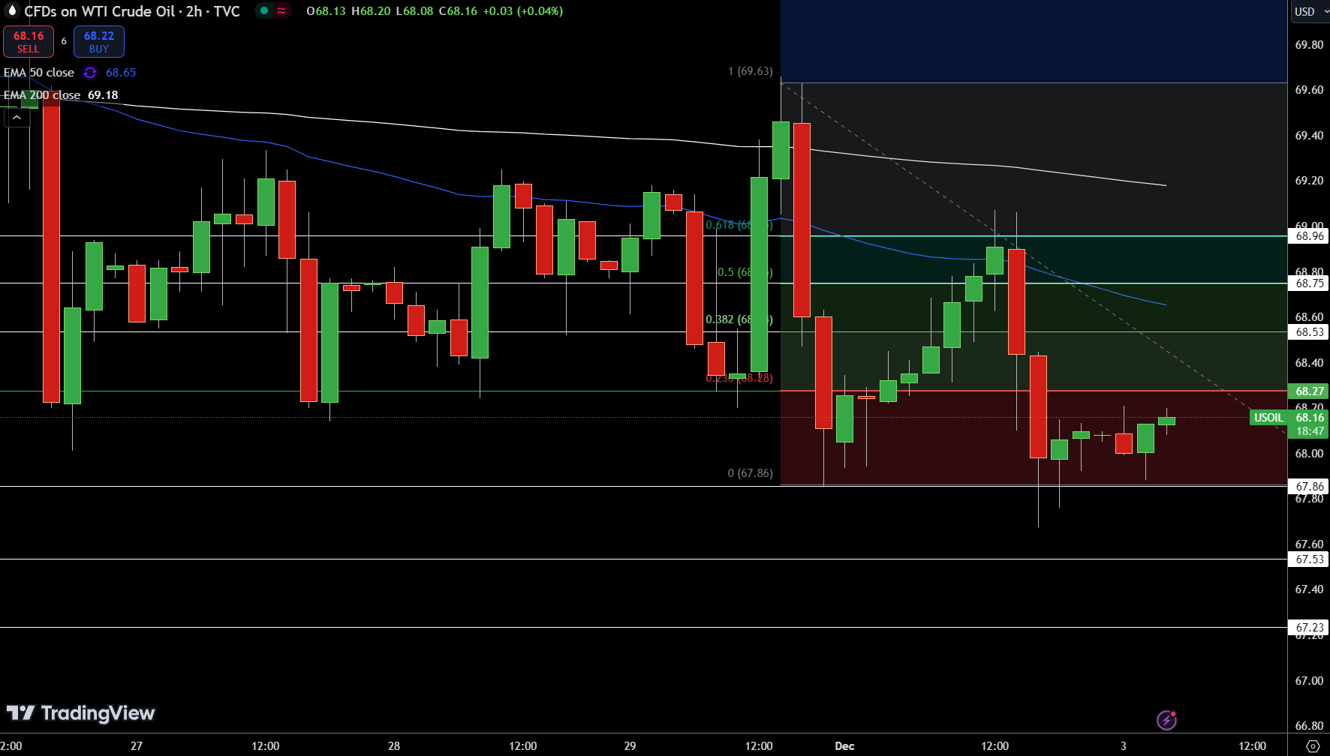The image size is (1330, 756).
Task: Click the 68.53 price axis label
Action: [1310, 332]
